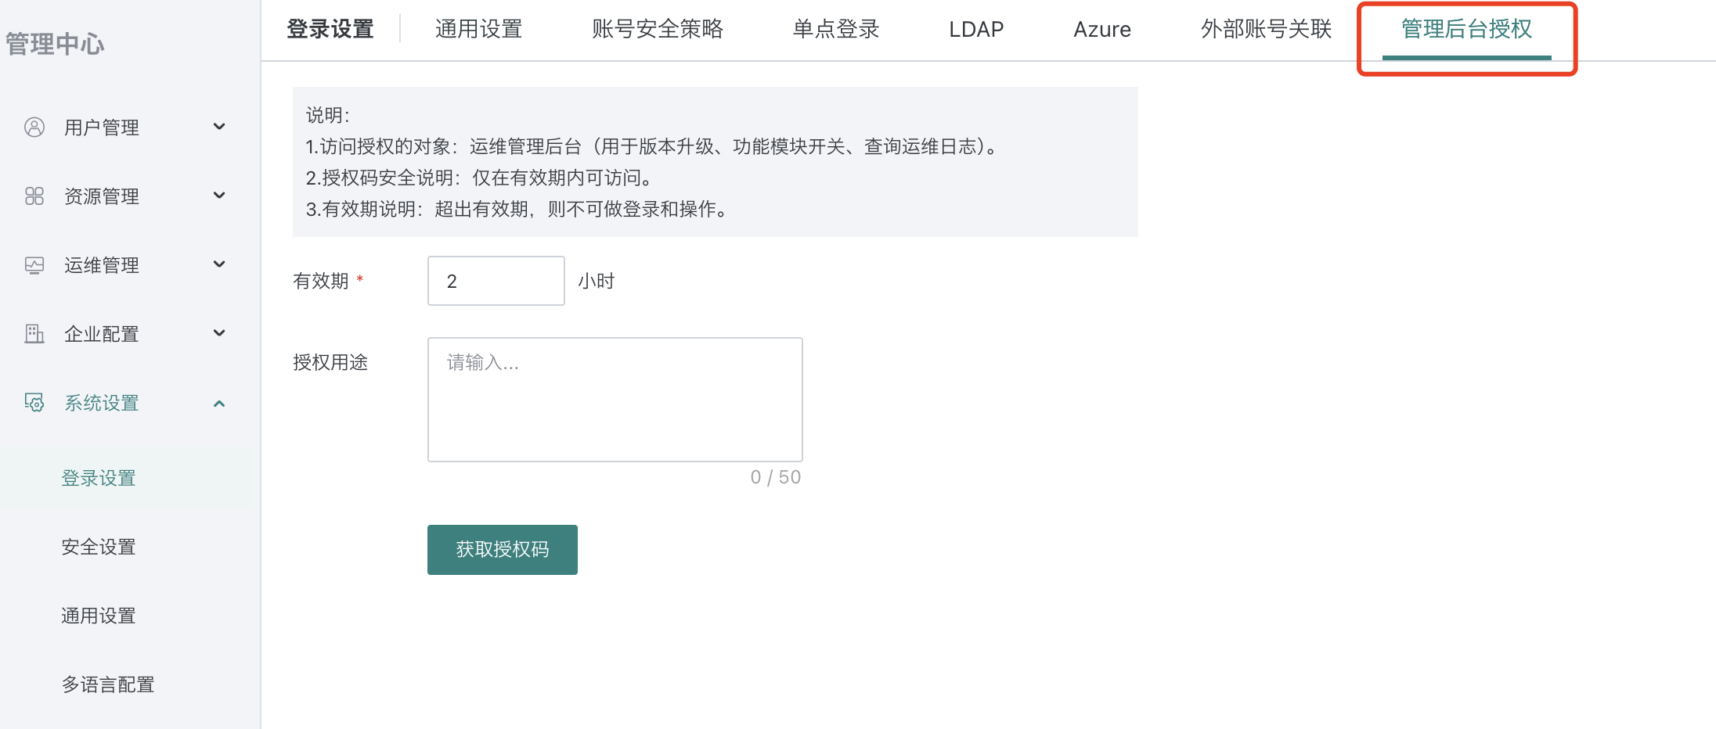The width and height of the screenshot is (1716, 729).
Task: Open the 单点登录 tab
Action: [x=835, y=28]
